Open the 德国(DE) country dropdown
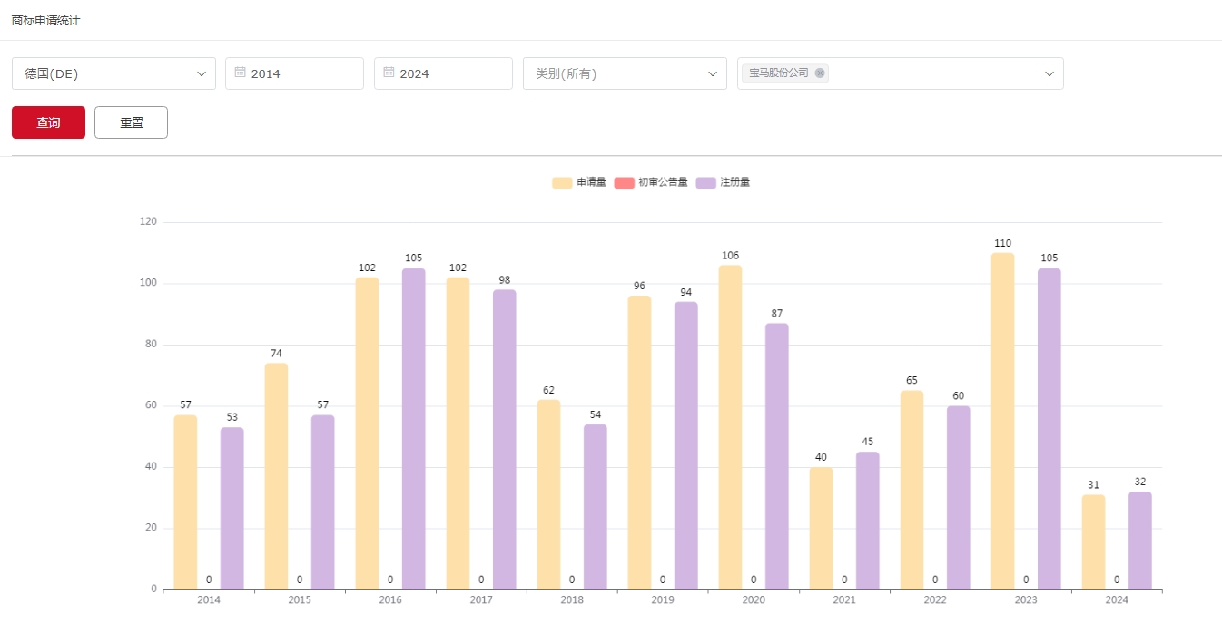This screenshot has height=633, width=1222. (x=113, y=73)
